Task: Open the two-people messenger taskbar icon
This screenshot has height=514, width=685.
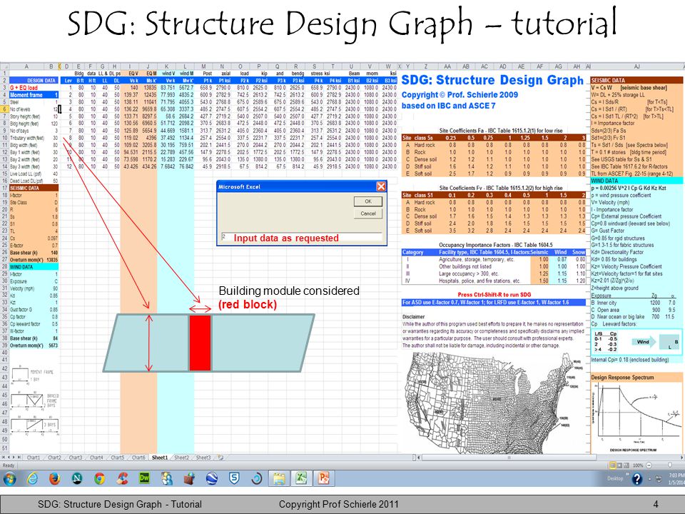Action: [167, 478]
